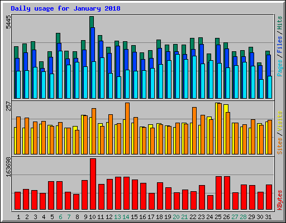Screen dimensions: 286x223
Task: Click the red KBytes bar for day 1
Action: click(17, 201)
